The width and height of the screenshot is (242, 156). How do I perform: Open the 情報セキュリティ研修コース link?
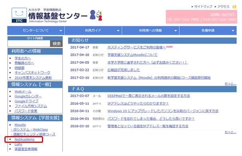33,134
